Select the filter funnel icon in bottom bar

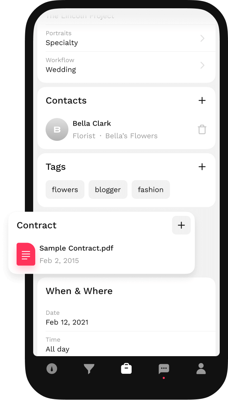[89, 368]
